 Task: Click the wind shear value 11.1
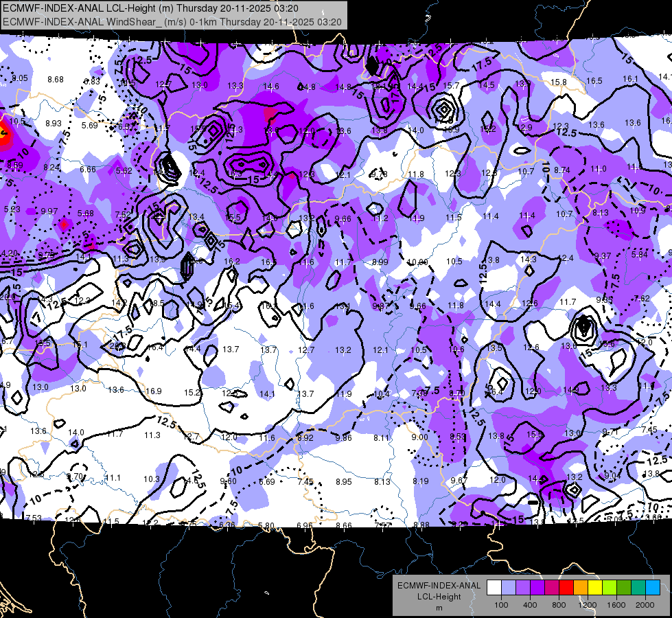(113, 478)
